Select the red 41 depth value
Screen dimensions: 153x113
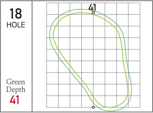(14, 100)
